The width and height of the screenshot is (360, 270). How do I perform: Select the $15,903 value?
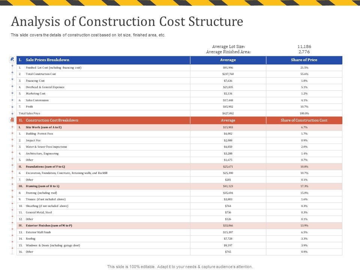[228, 127]
